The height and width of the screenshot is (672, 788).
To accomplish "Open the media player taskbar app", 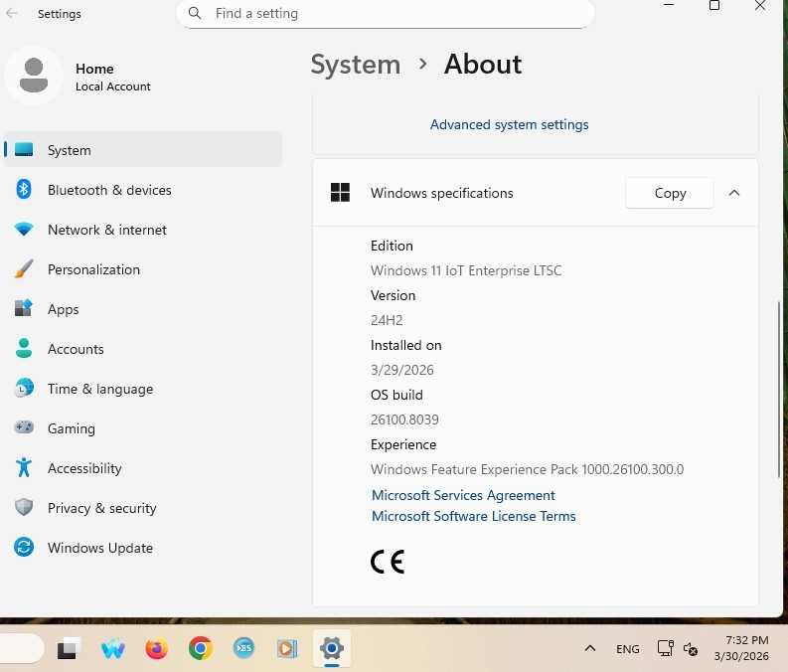I will (x=287, y=648).
